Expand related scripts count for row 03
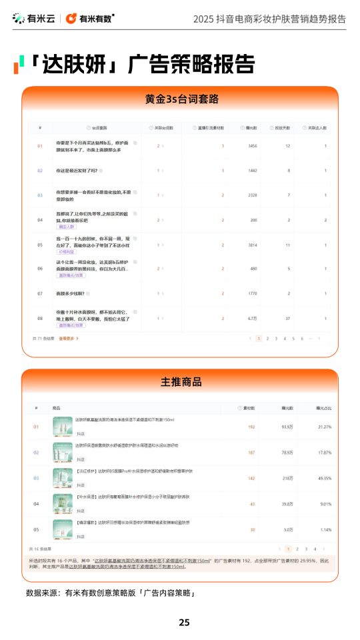 click(161, 195)
